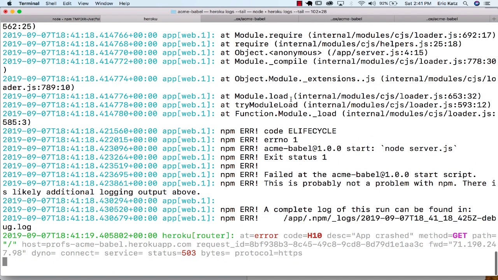Minimize the Terminal window with yellow button
498x280 pixels.
click(12, 11)
